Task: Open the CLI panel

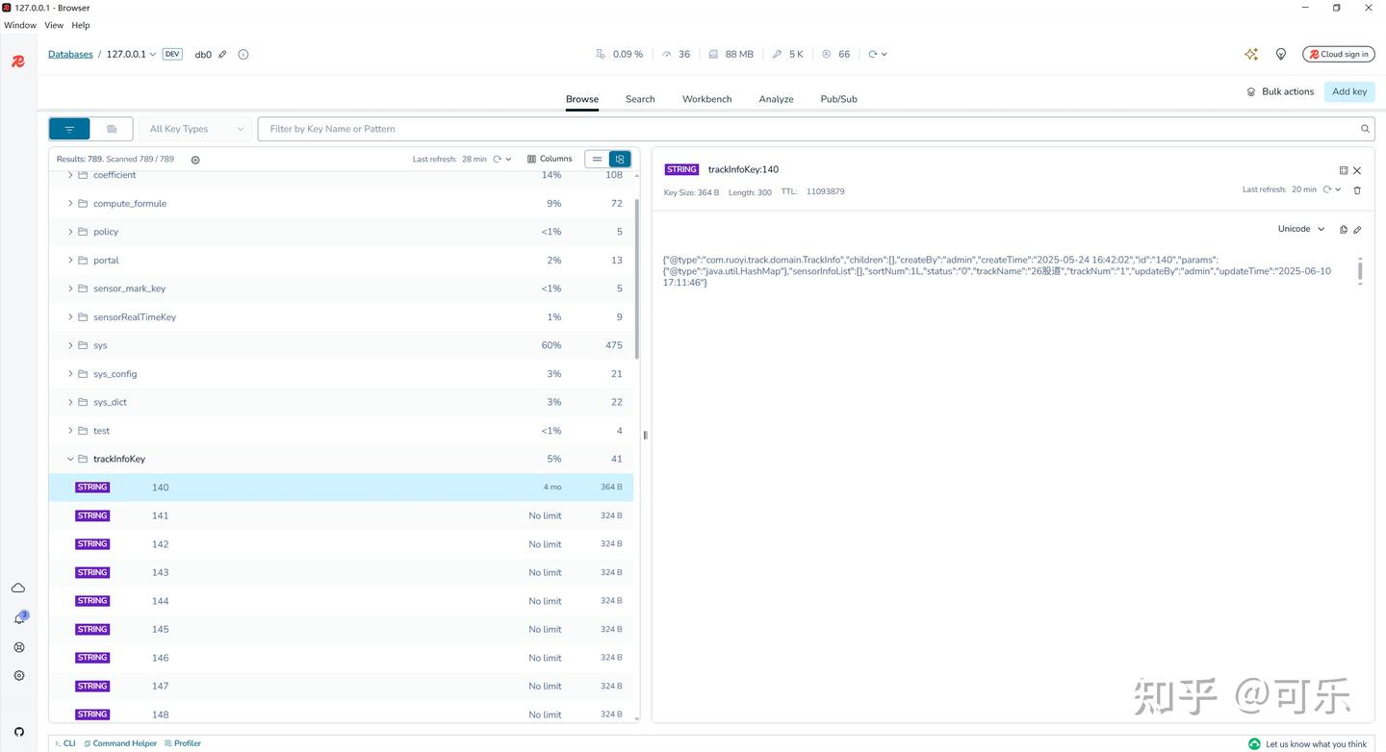Action: click(x=64, y=743)
